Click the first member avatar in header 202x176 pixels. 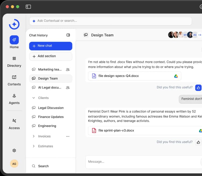point(171,35)
